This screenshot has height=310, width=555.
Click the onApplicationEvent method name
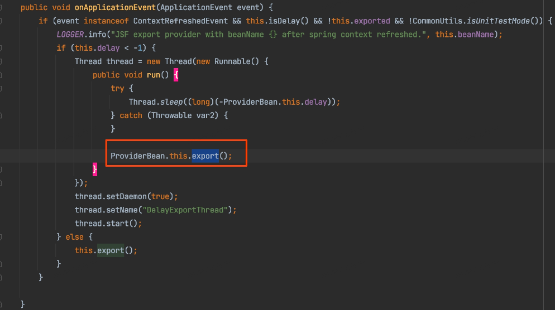pos(115,7)
